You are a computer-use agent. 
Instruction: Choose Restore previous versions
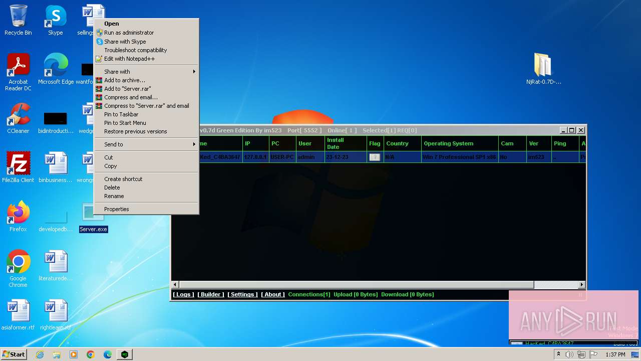(x=147, y=131)
